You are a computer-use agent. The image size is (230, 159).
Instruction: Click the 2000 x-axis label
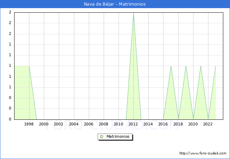(x=44, y=124)
